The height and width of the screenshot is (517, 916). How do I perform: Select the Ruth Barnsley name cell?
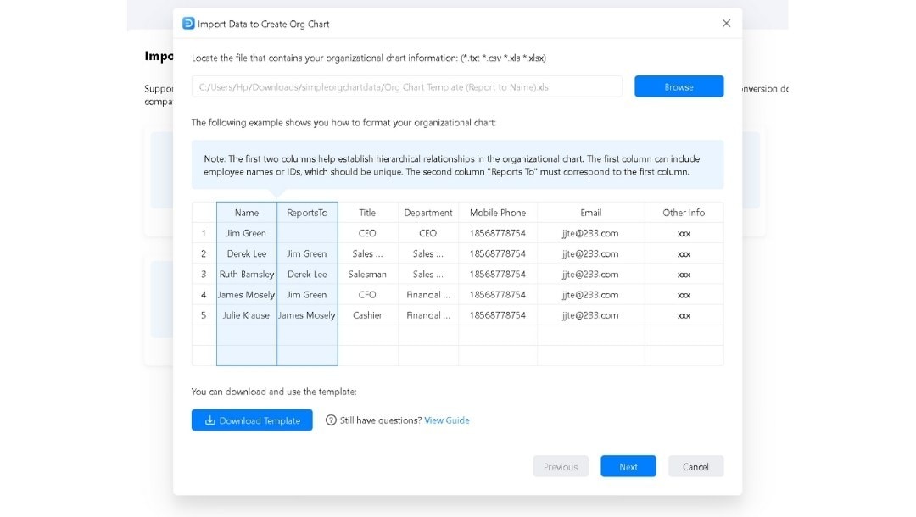pos(246,274)
